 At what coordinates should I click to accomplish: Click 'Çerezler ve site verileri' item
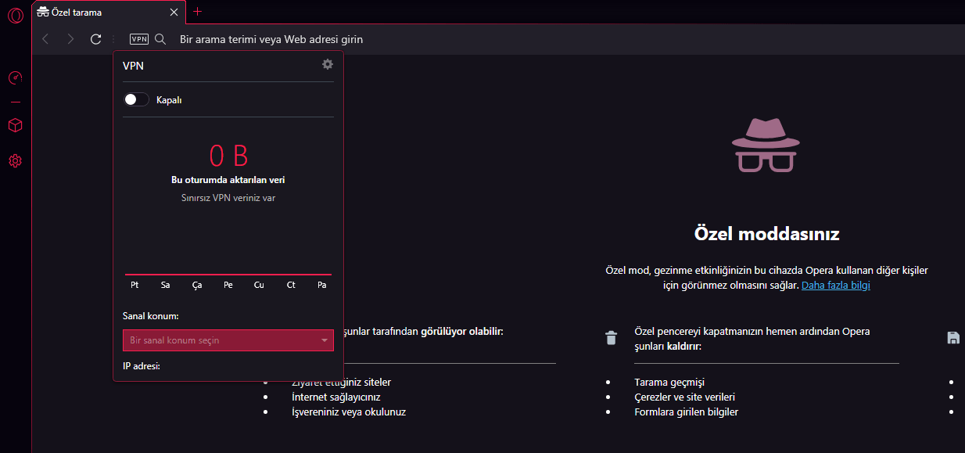click(684, 397)
